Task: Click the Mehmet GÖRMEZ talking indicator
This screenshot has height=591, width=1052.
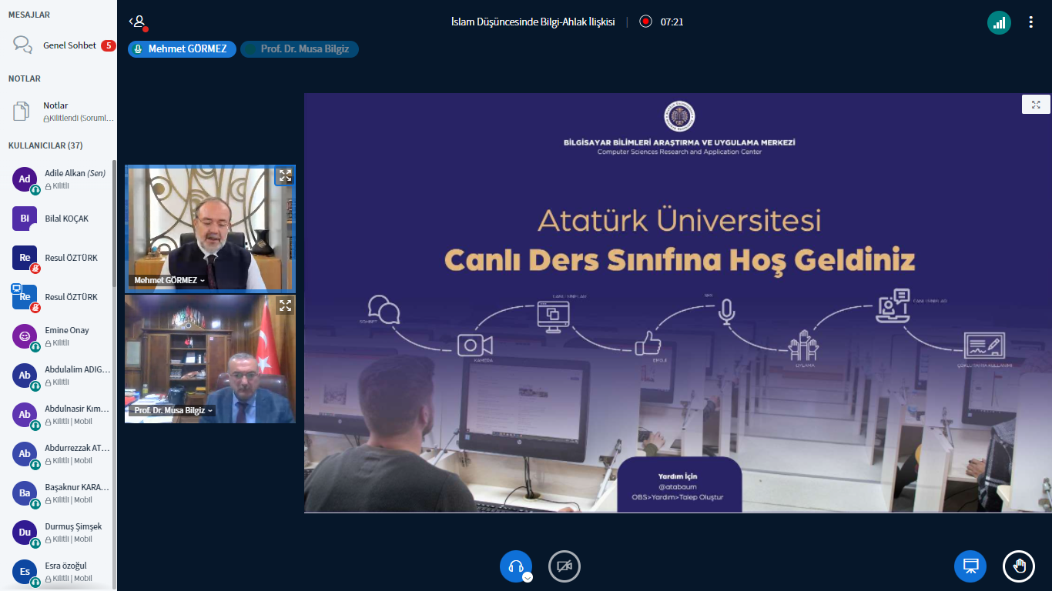Action: click(x=182, y=49)
